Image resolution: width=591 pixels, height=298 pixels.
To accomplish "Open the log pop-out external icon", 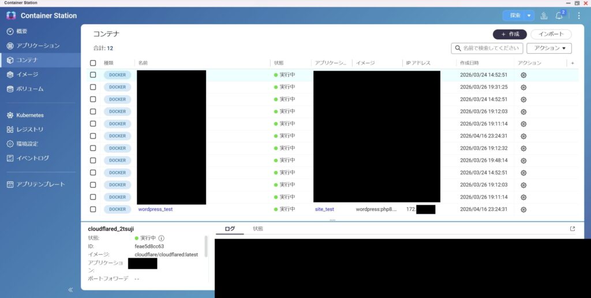I will click(573, 229).
